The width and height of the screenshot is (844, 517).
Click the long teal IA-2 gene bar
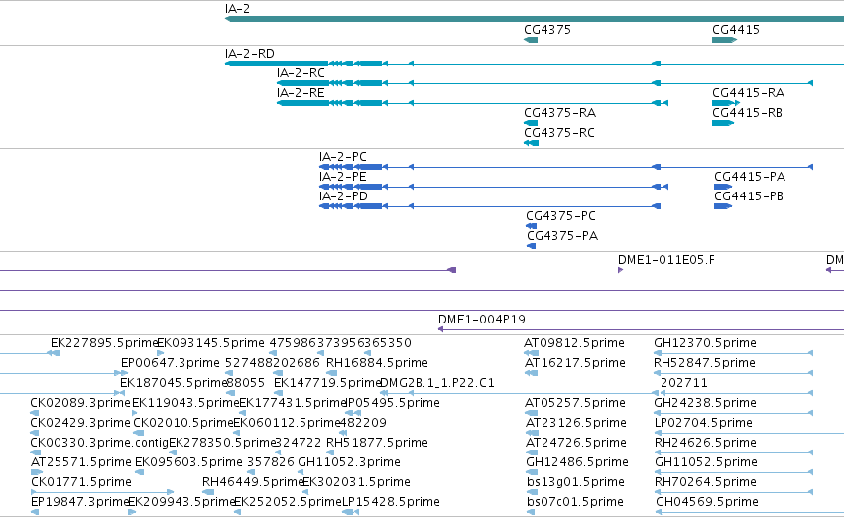click(535, 20)
